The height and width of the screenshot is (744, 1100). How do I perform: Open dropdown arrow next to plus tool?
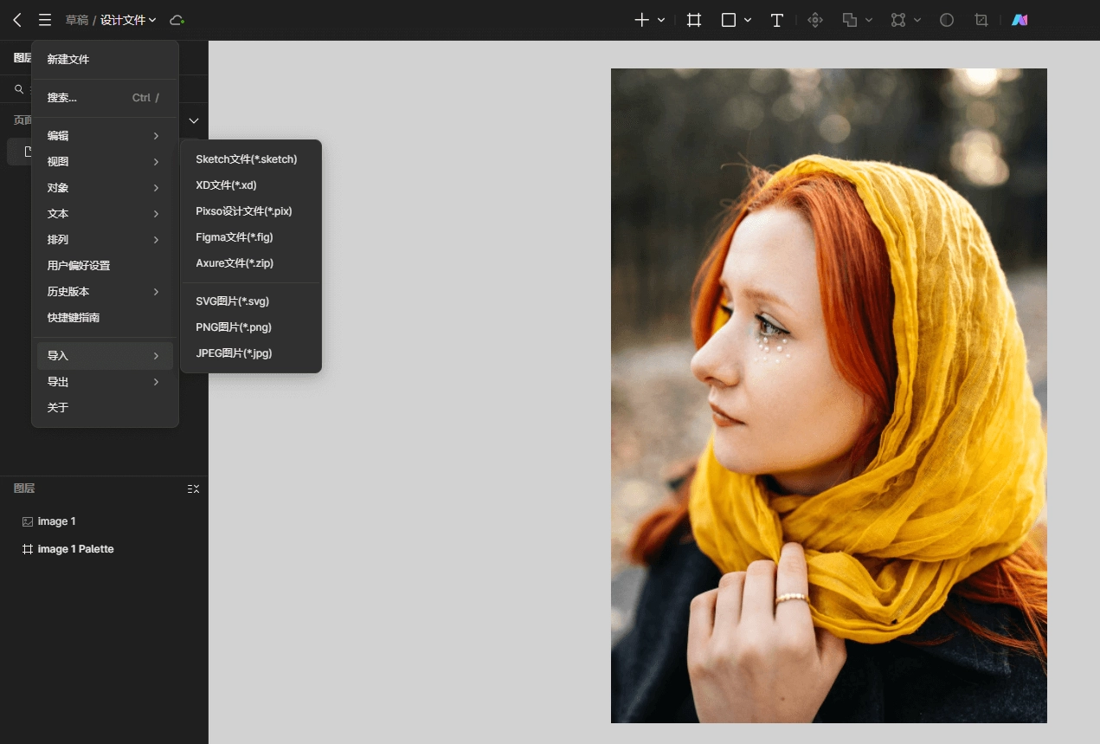pyautogui.click(x=661, y=20)
